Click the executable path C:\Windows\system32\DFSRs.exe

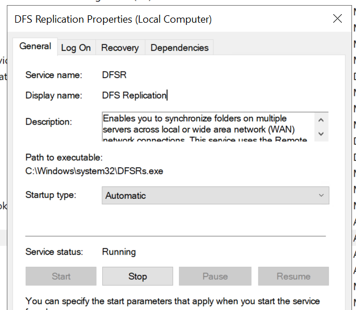point(94,171)
